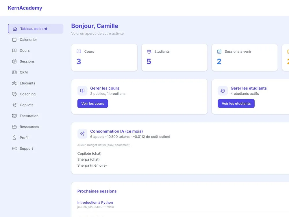
Task: Click the book icon in Gerer les cours card
Action: click(82, 91)
